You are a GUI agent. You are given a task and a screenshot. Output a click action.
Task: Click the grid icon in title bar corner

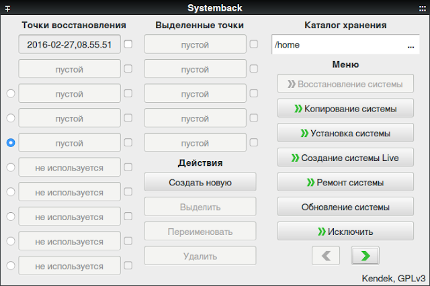(423, 9)
